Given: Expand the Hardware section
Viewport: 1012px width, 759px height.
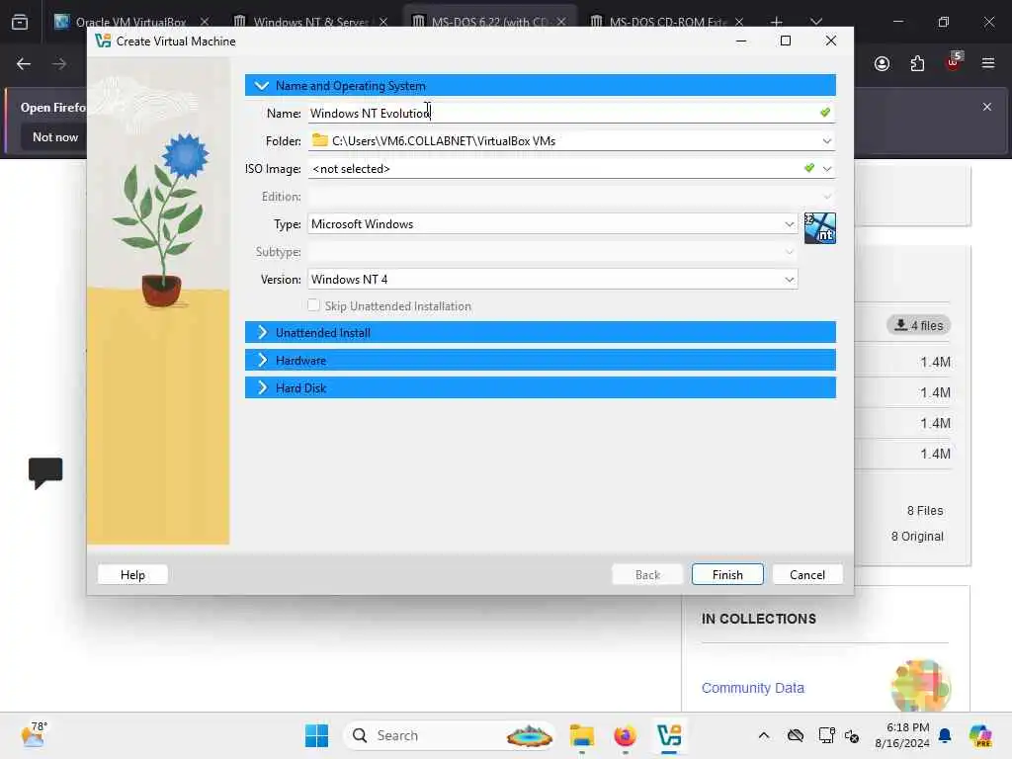Looking at the screenshot, I should point(540,360).
